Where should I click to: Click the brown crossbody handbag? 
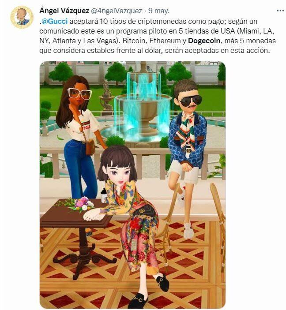point(90,147)
